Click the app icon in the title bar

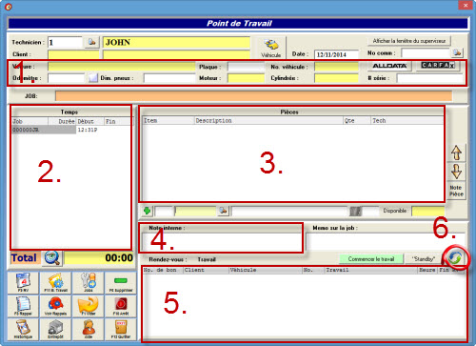coord(9,7)
